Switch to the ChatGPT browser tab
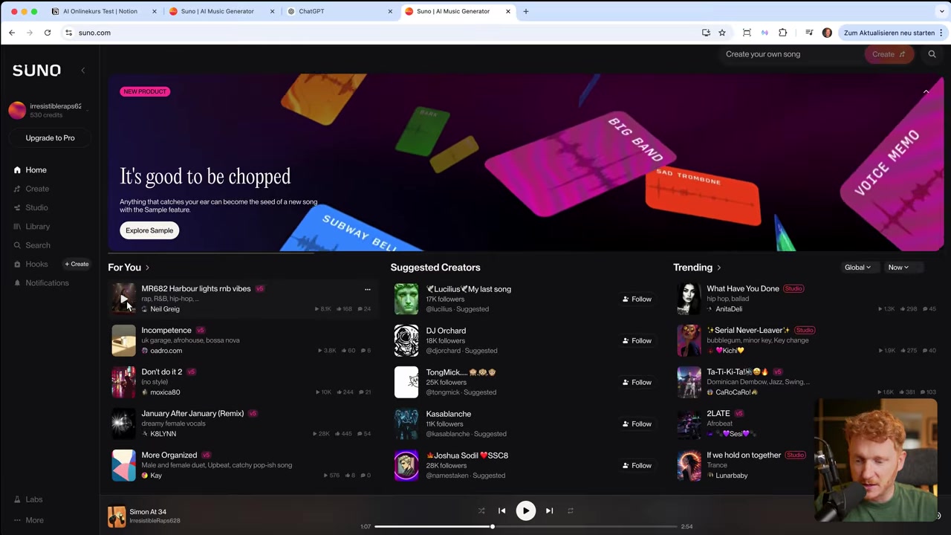Screen dimensions: 951x535 coord(338,11)
